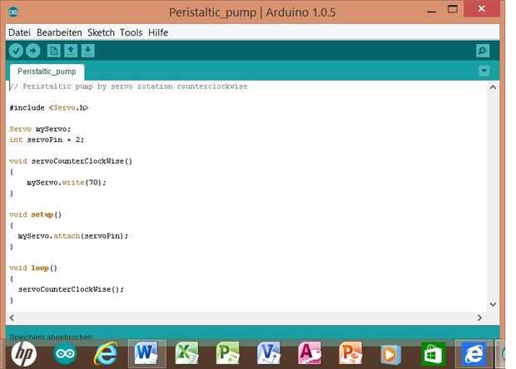The image size is (516, 369).
Task: Open the Sketch menu
Action: 101,32
